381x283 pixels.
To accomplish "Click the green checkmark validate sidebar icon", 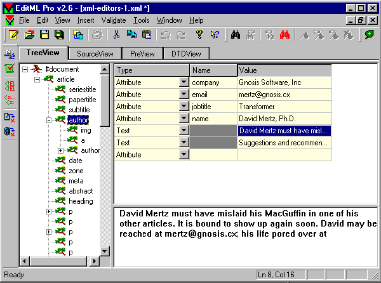I will pos(10,68).
